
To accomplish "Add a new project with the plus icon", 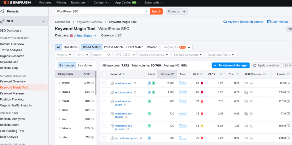I will click(184, 11).
